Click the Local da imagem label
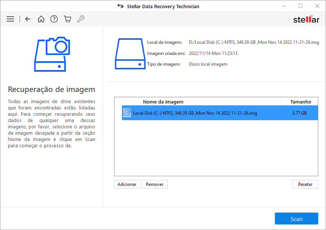This screenshot has height=230, width=326. coord(164,42)
